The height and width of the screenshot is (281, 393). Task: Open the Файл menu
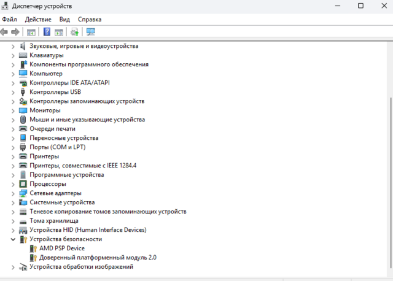[x=9, y=19]
